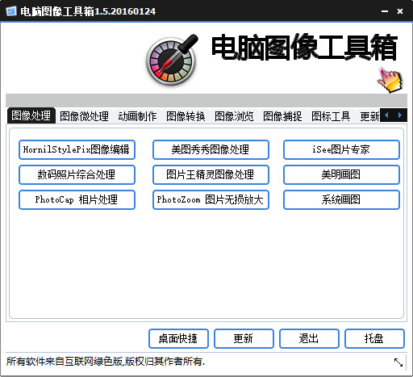The image size is (413, 377).
Task: Click the 电脑图像工具箱 banner title
Action: (305, 48)
